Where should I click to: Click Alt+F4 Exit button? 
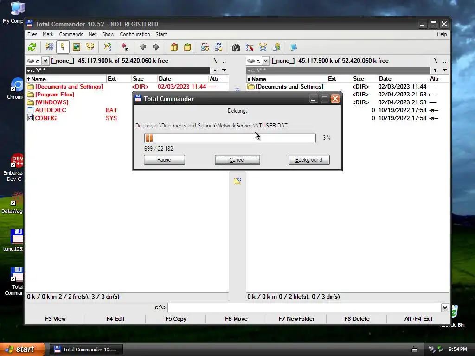pos(418,319)
